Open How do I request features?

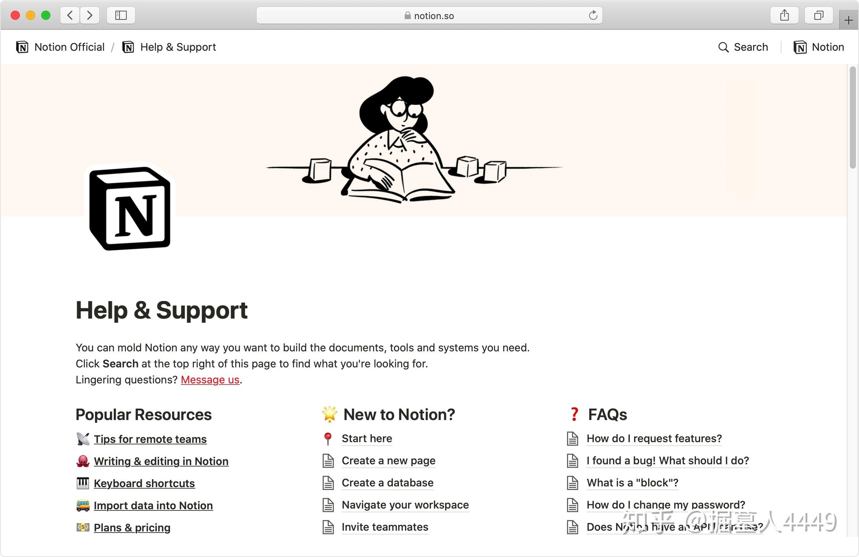[x=654, y=438]
